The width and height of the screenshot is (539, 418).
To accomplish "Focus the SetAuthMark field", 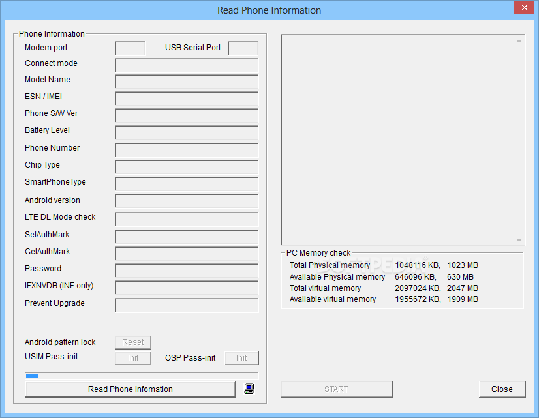I will coord(187,237).
